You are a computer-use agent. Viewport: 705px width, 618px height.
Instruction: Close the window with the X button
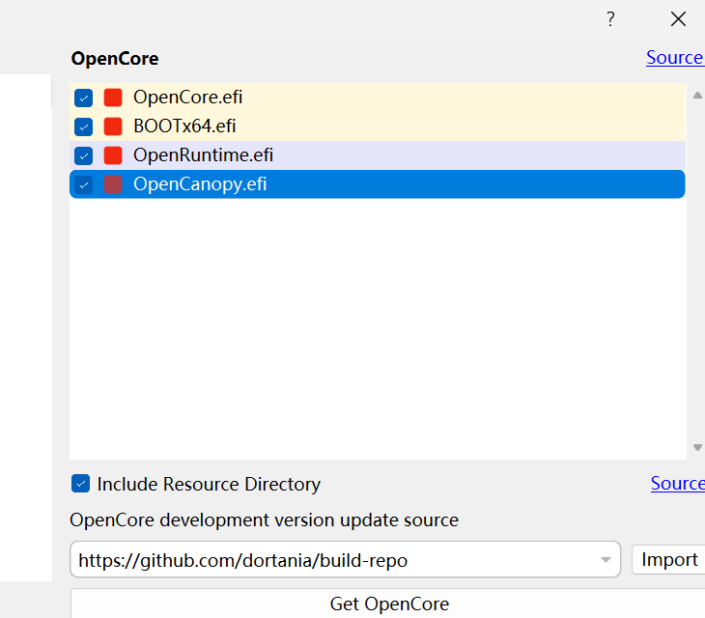click(x=679, y=19)
